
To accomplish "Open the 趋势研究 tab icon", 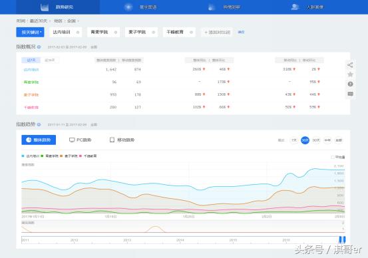I will (45, 7).
